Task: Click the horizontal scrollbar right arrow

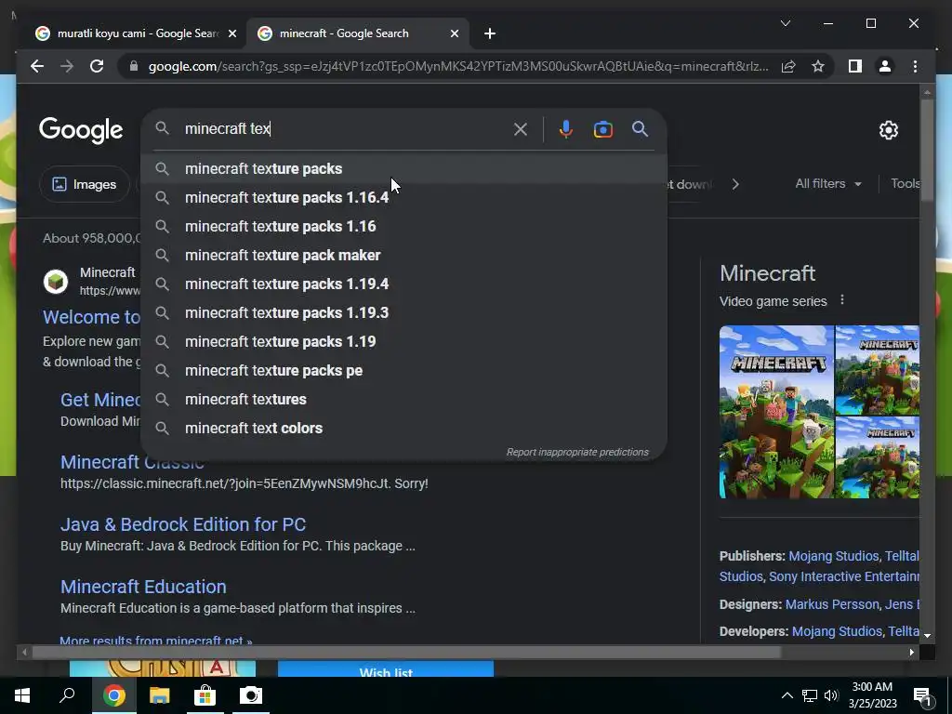Action: [x=911, y=653]
